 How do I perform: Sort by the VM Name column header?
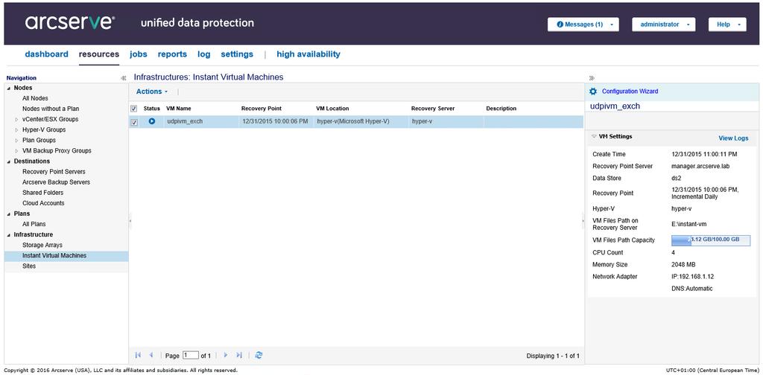click(x=179, y=109)
